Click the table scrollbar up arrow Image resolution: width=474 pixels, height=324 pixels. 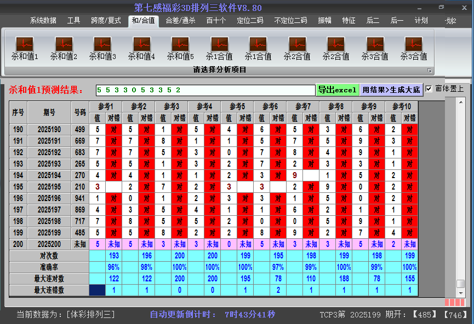tap(461, 102)
